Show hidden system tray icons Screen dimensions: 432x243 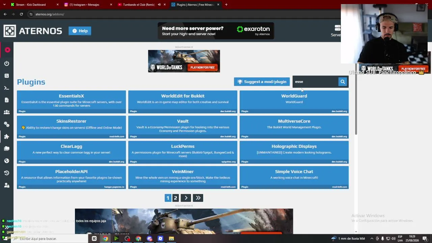tap(372, 239)
